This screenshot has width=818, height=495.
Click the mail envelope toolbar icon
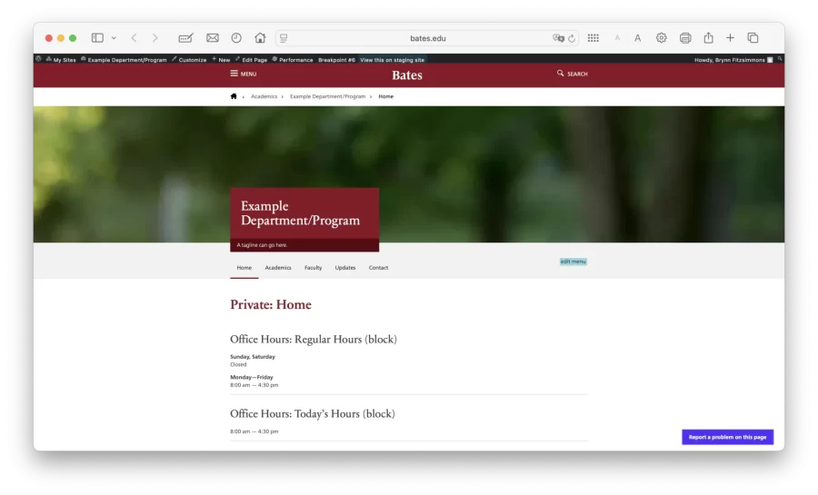pos(213,38)
